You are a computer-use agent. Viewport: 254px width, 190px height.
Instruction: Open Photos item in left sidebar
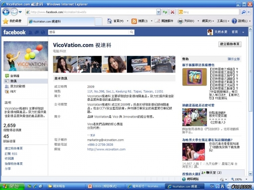[11, 91]
